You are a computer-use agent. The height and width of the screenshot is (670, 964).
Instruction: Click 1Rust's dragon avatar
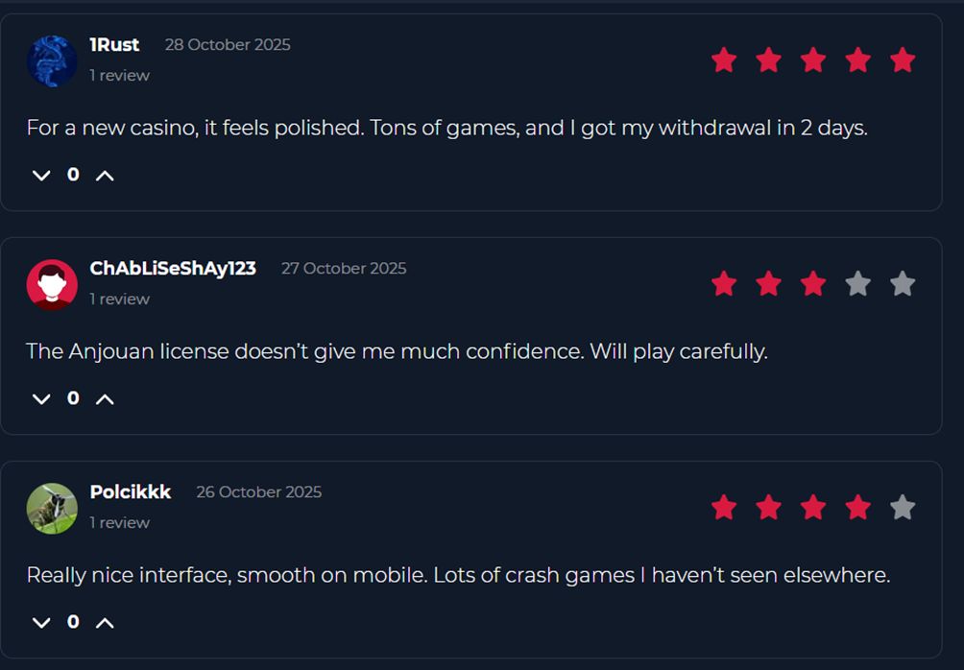click(x=52, y=60)
